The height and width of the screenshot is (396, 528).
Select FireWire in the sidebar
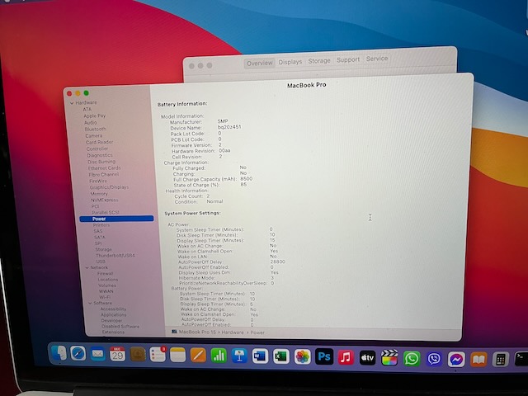[x=98, y=181]
